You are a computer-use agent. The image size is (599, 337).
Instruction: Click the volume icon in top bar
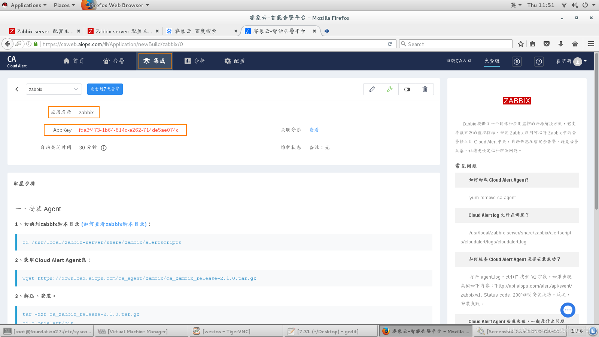click(x=575, y=5)
